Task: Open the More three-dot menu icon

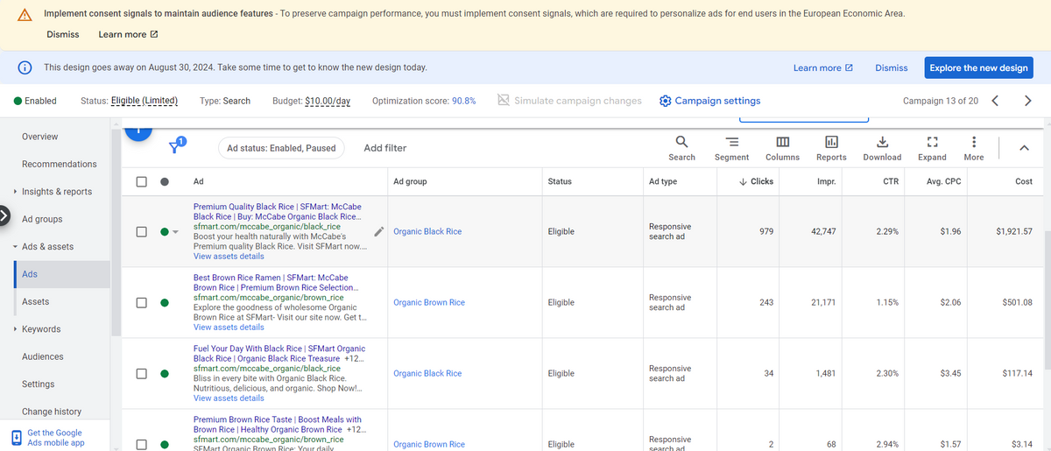Action: tap(974, 141)
